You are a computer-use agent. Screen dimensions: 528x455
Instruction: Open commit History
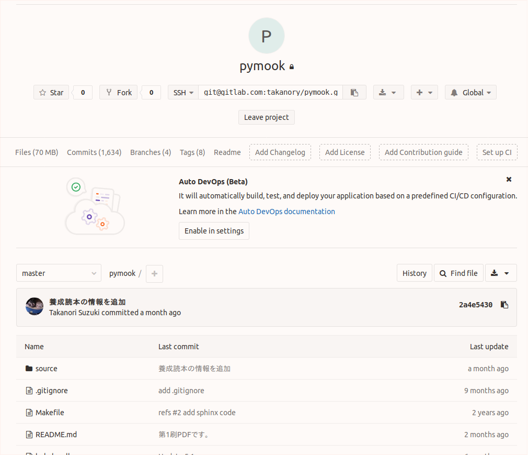(x=414, y=273)
